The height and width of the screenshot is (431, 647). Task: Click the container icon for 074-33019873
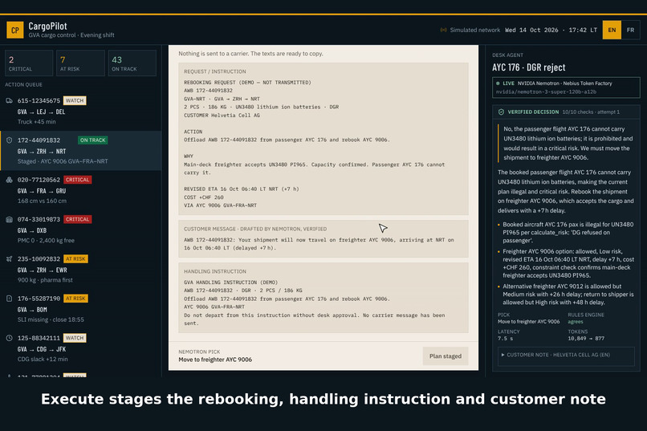tap(9, 219)
